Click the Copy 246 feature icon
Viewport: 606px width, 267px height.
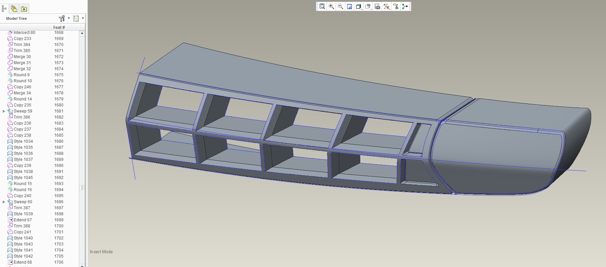tap(10, 87)
